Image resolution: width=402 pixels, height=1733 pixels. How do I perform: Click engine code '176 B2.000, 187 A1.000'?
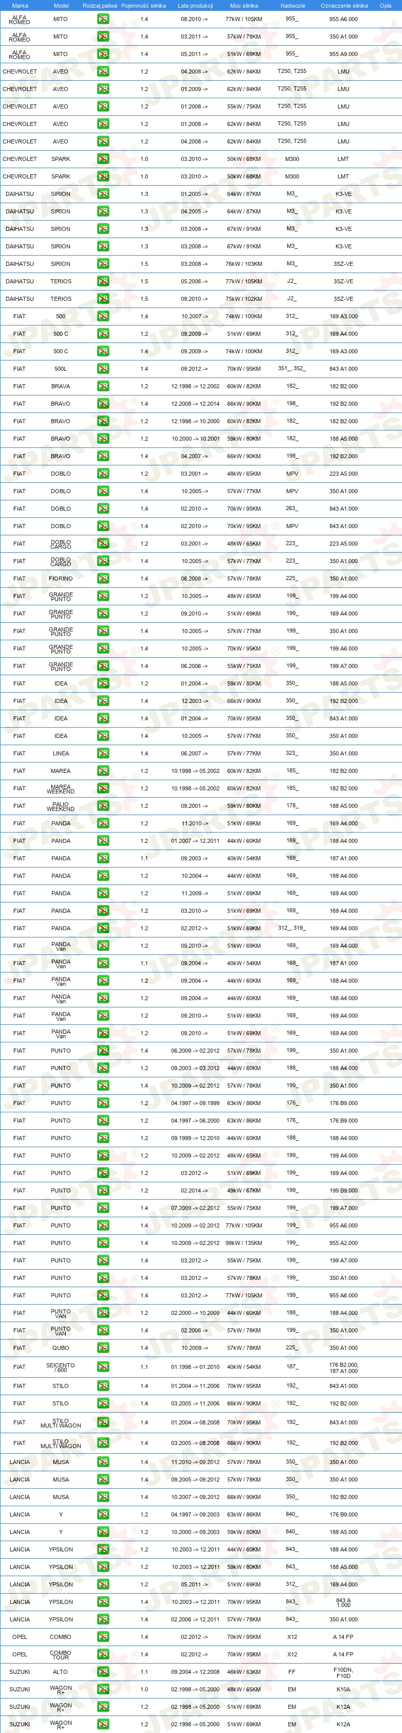point(343,1368)
